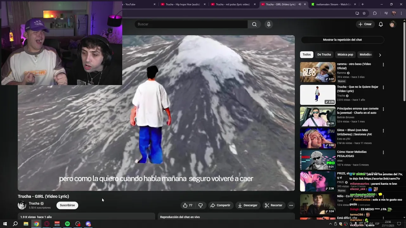Open Chrome media control icon

click(386, 13)
